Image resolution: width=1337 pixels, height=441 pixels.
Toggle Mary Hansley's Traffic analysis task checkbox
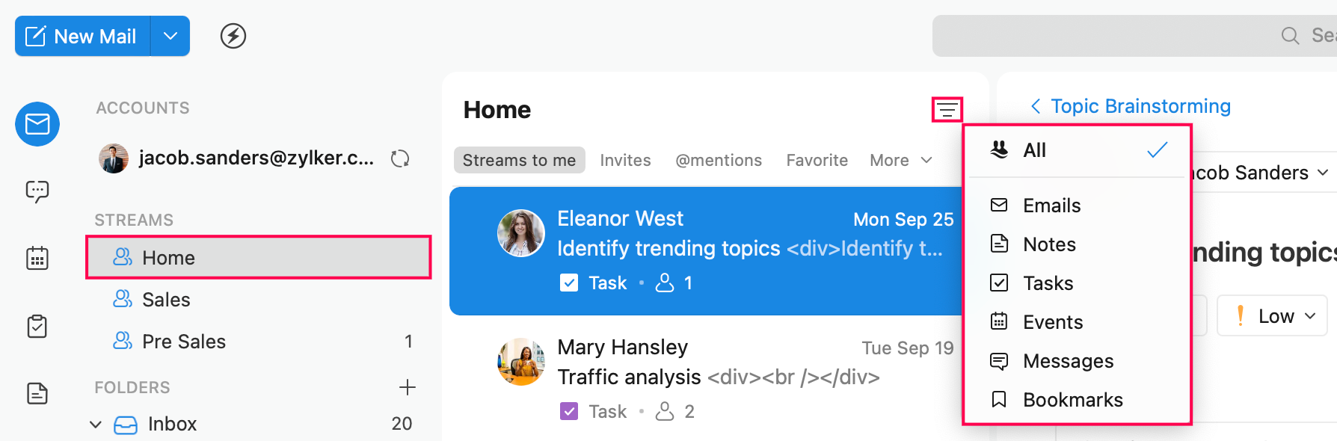569,411
